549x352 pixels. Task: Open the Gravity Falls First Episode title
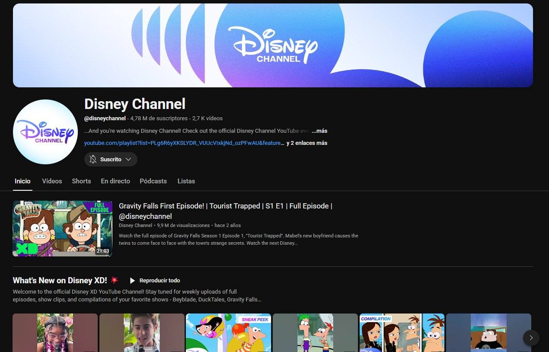[226, 211]
